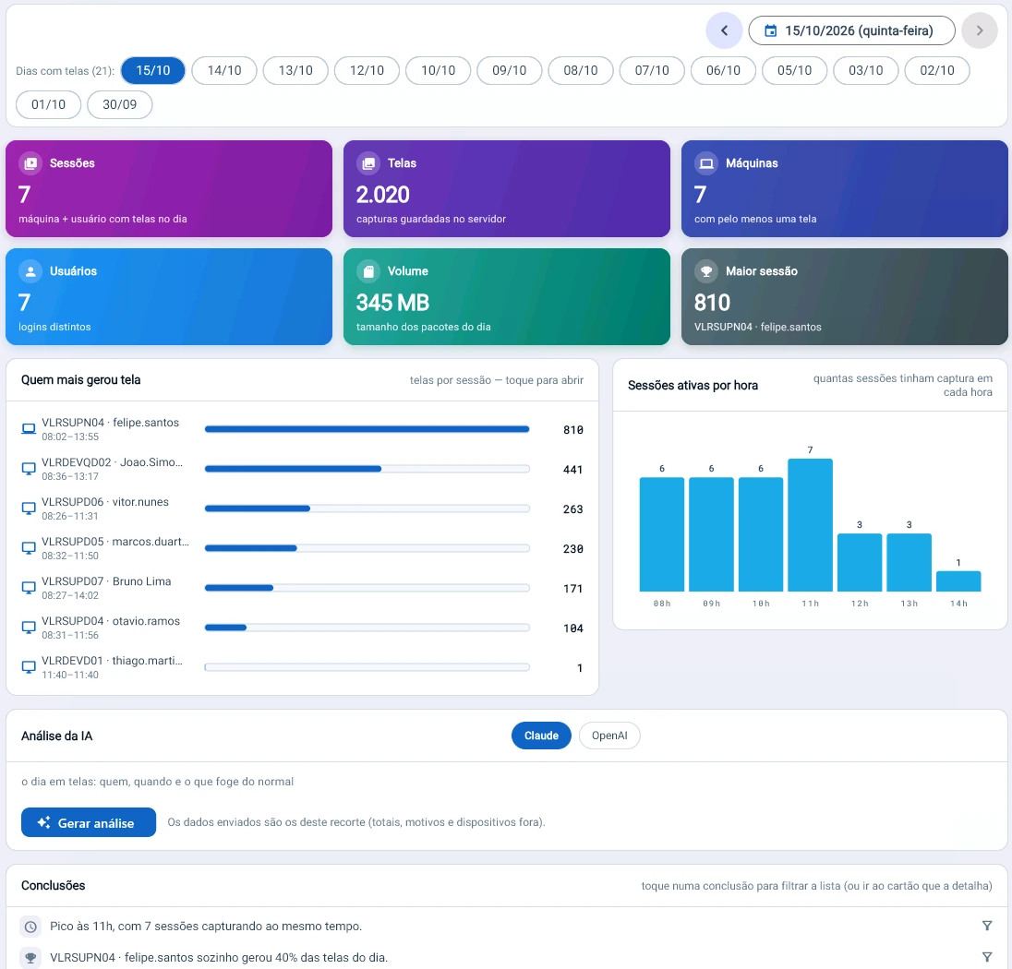Click the 'Pico às 11h' conclusion text
This screenshot has width=1012, height=969.
(x=206, y=927)
